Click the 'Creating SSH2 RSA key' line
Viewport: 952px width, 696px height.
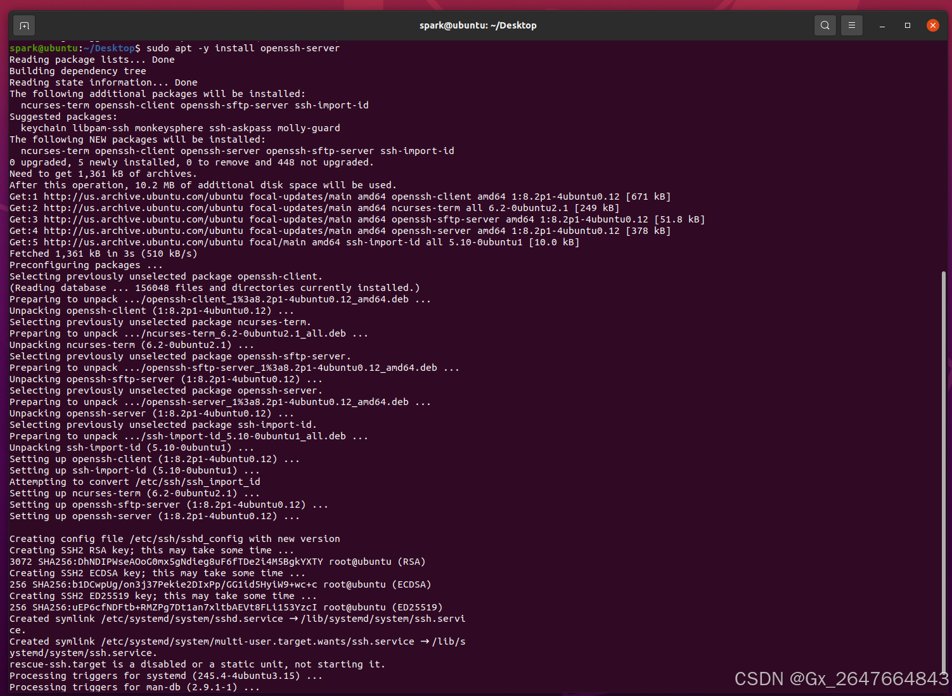click(x=152, y=550)
